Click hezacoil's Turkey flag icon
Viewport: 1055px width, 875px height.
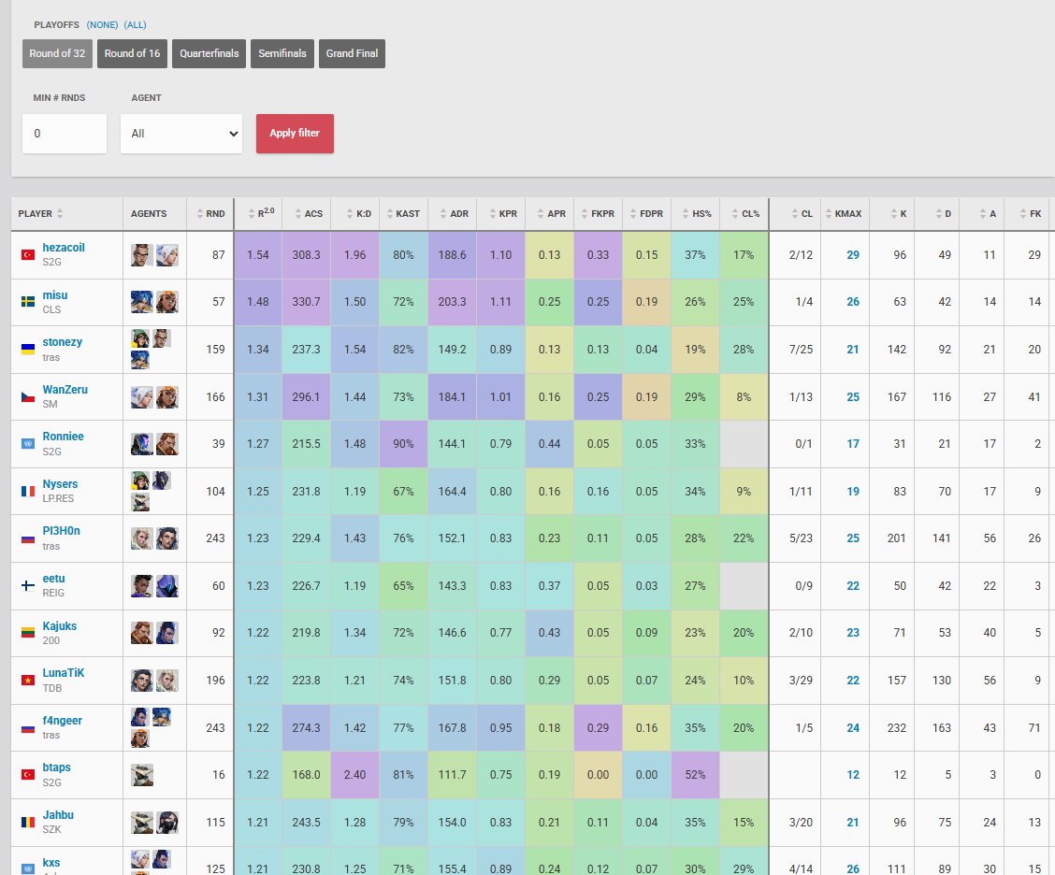point(27,255)
